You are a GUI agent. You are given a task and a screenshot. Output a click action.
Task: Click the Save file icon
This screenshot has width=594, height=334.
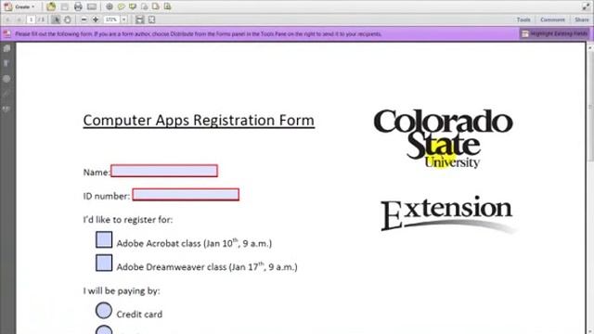[x=65, y=6]
